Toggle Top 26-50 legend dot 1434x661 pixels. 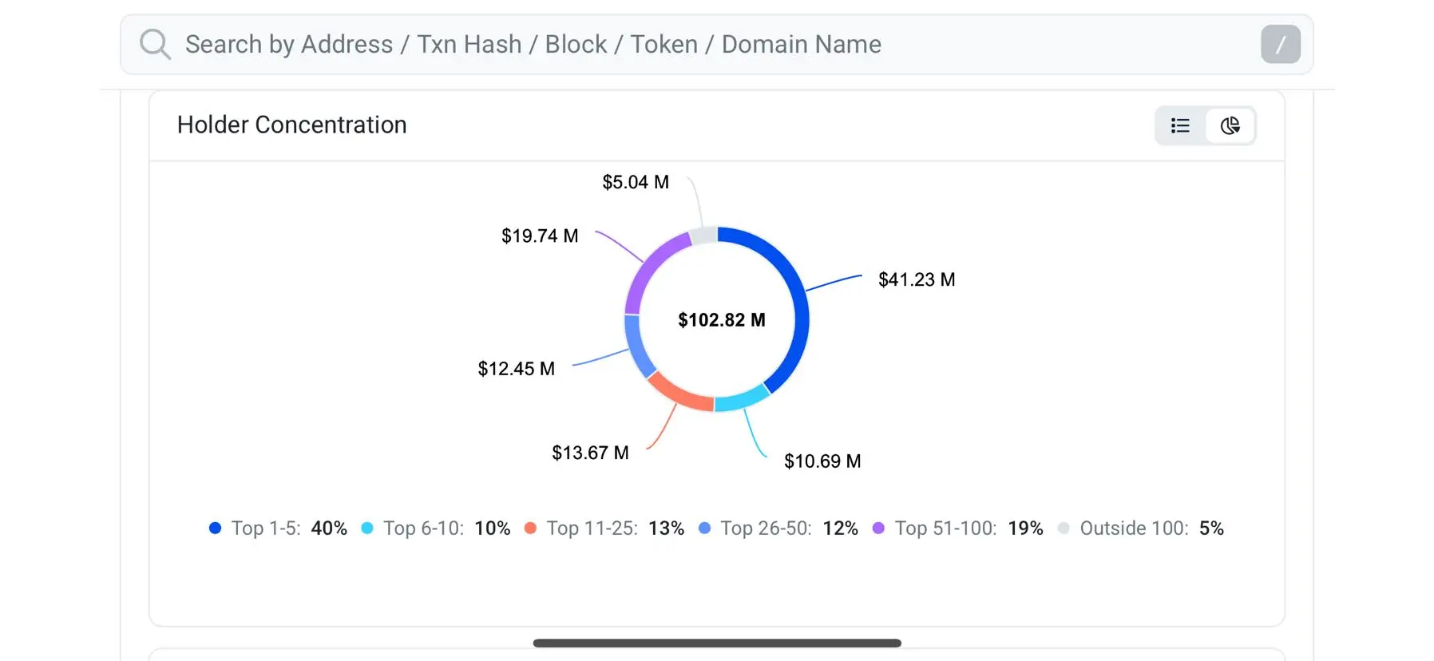704,528
